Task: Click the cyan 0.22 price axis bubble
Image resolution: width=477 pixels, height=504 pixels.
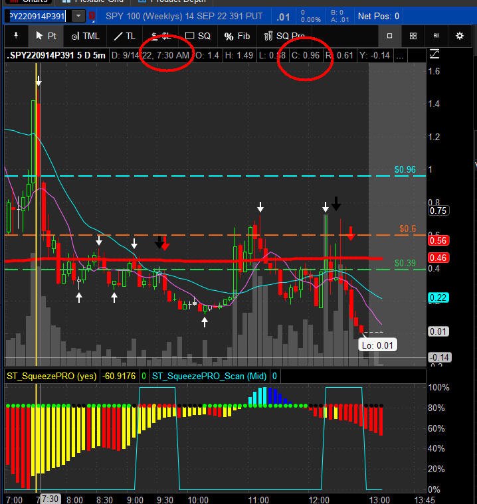Action: click(x=438, y=297)
